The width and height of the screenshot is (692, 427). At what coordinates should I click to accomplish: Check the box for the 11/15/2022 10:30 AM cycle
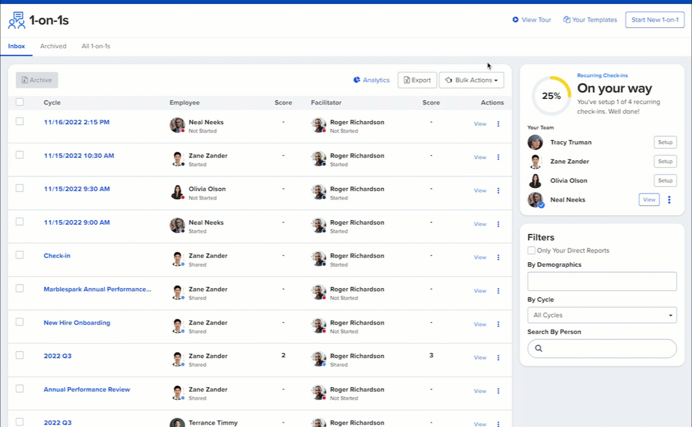click(x=20, y=155)
